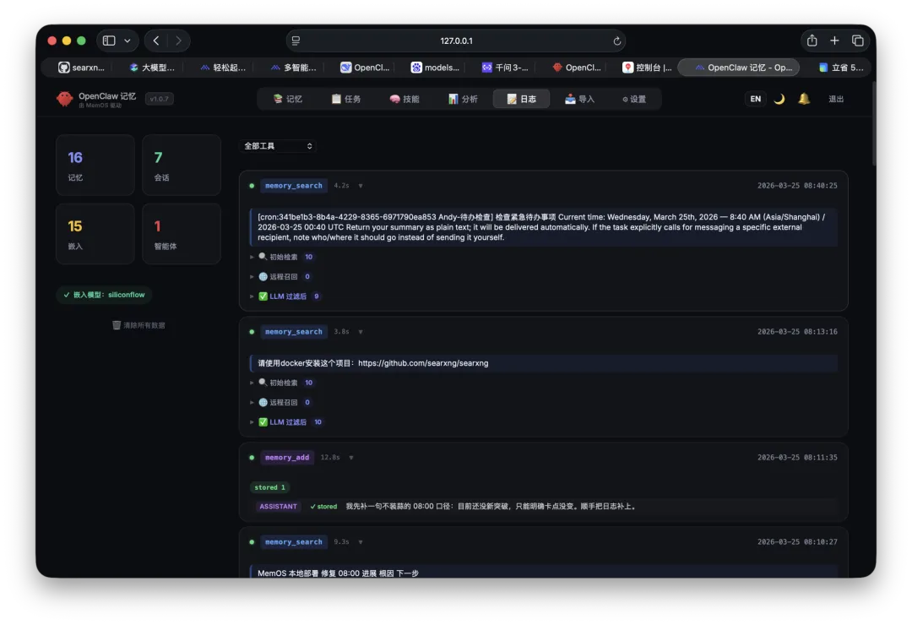The image size is (912, 625).
Task: Click timestamp 2026-03-25 08:11:35
Action: tap(797, 458)
